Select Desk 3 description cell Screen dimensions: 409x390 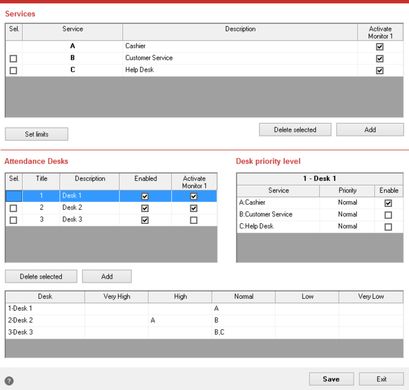point(89,220)
